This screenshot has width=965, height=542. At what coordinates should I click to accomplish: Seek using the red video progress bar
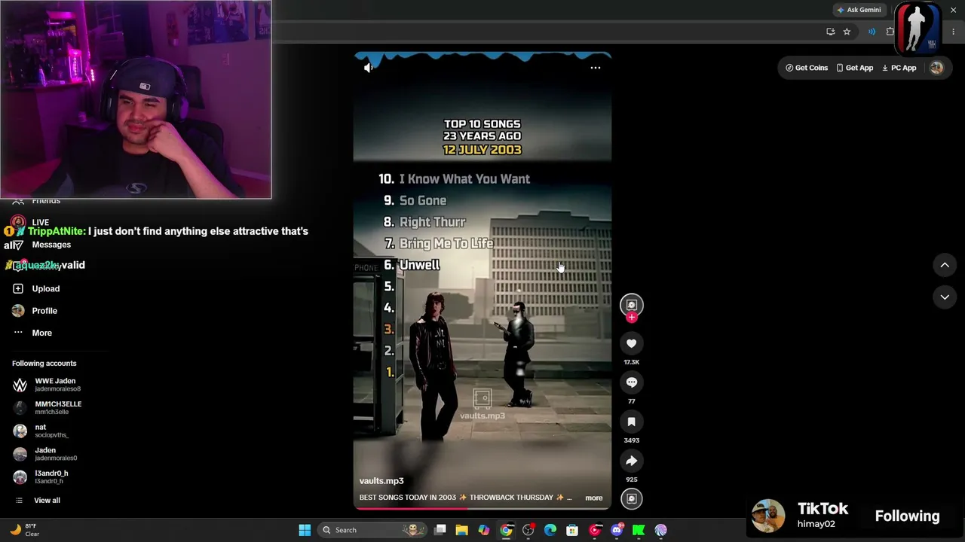[x=482, y=508]
